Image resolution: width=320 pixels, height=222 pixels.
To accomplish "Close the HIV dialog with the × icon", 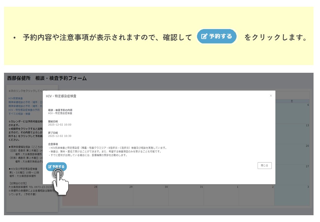I will pyautogui.click(x=271, y=96).
